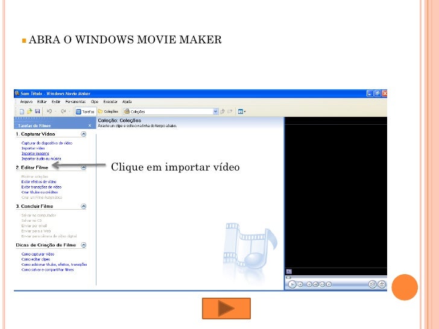Click Exibir transições de vídeo link
Screen dimensions: 439x329
(42, 187)
